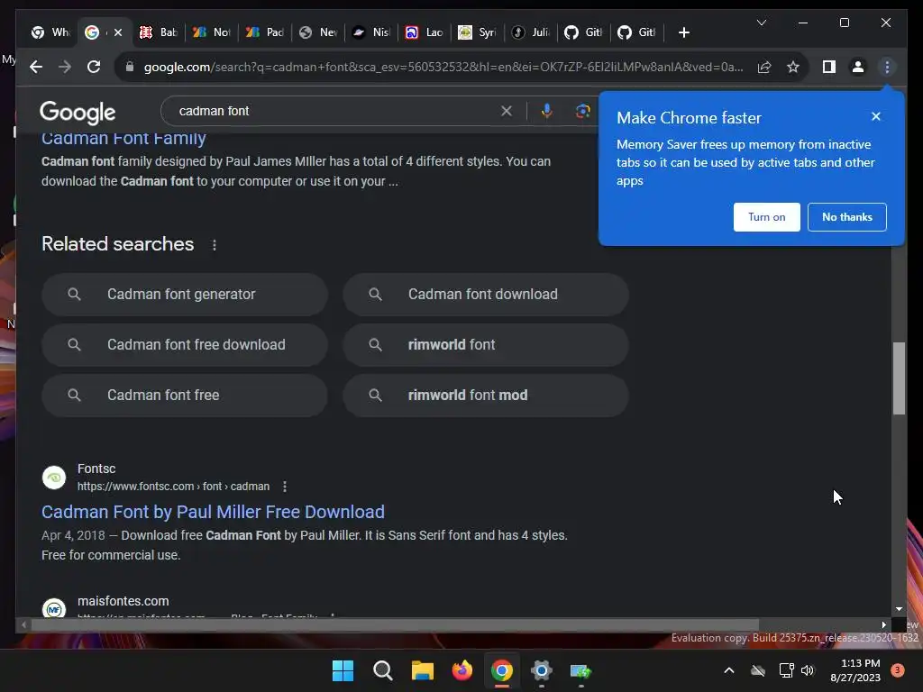Search 'Cadman font free' suggestion
The image size is (923, 692).
click(184, 396)
